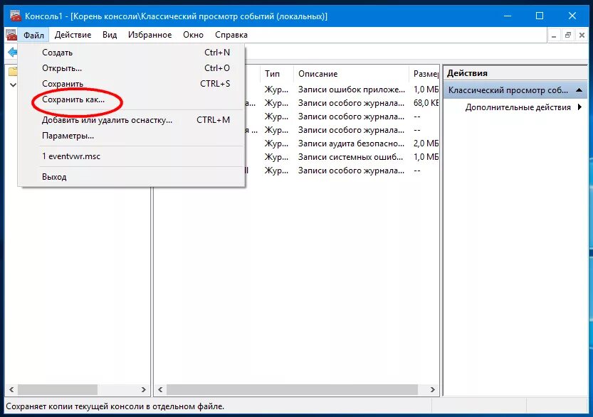The width and height of the screenshot is (593, 417).
Task: Open the Избранное menu
Action: (149, 35)
